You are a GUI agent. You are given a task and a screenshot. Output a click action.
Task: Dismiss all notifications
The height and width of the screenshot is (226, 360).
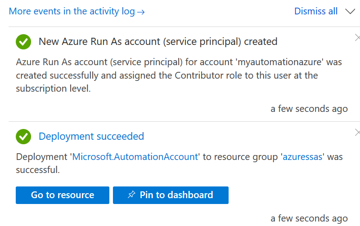point(315,11)
